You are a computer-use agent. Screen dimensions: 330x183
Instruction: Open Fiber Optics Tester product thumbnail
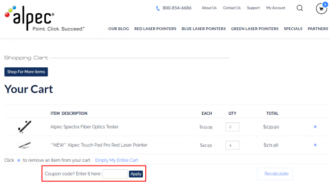[x=25, y=127]
